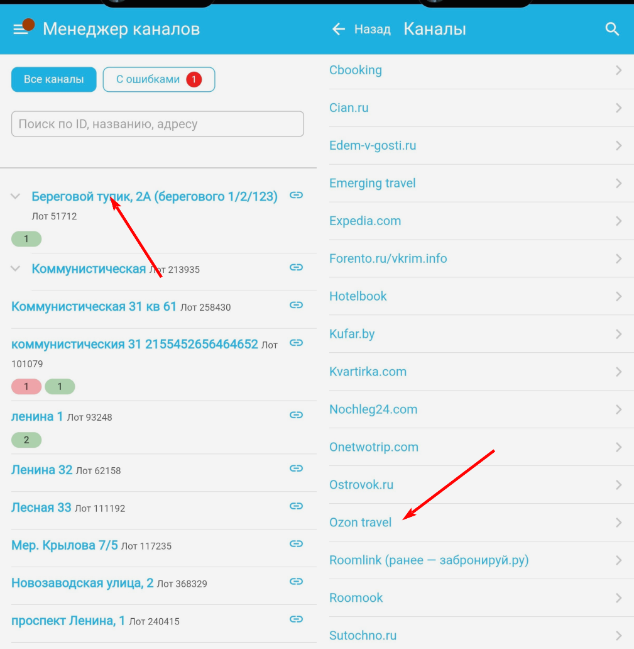
Task: Tap link icon for проспект Ленина, 1
Action: coord(296,618)
